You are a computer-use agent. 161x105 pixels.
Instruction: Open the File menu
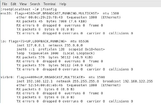pos(5,4)
